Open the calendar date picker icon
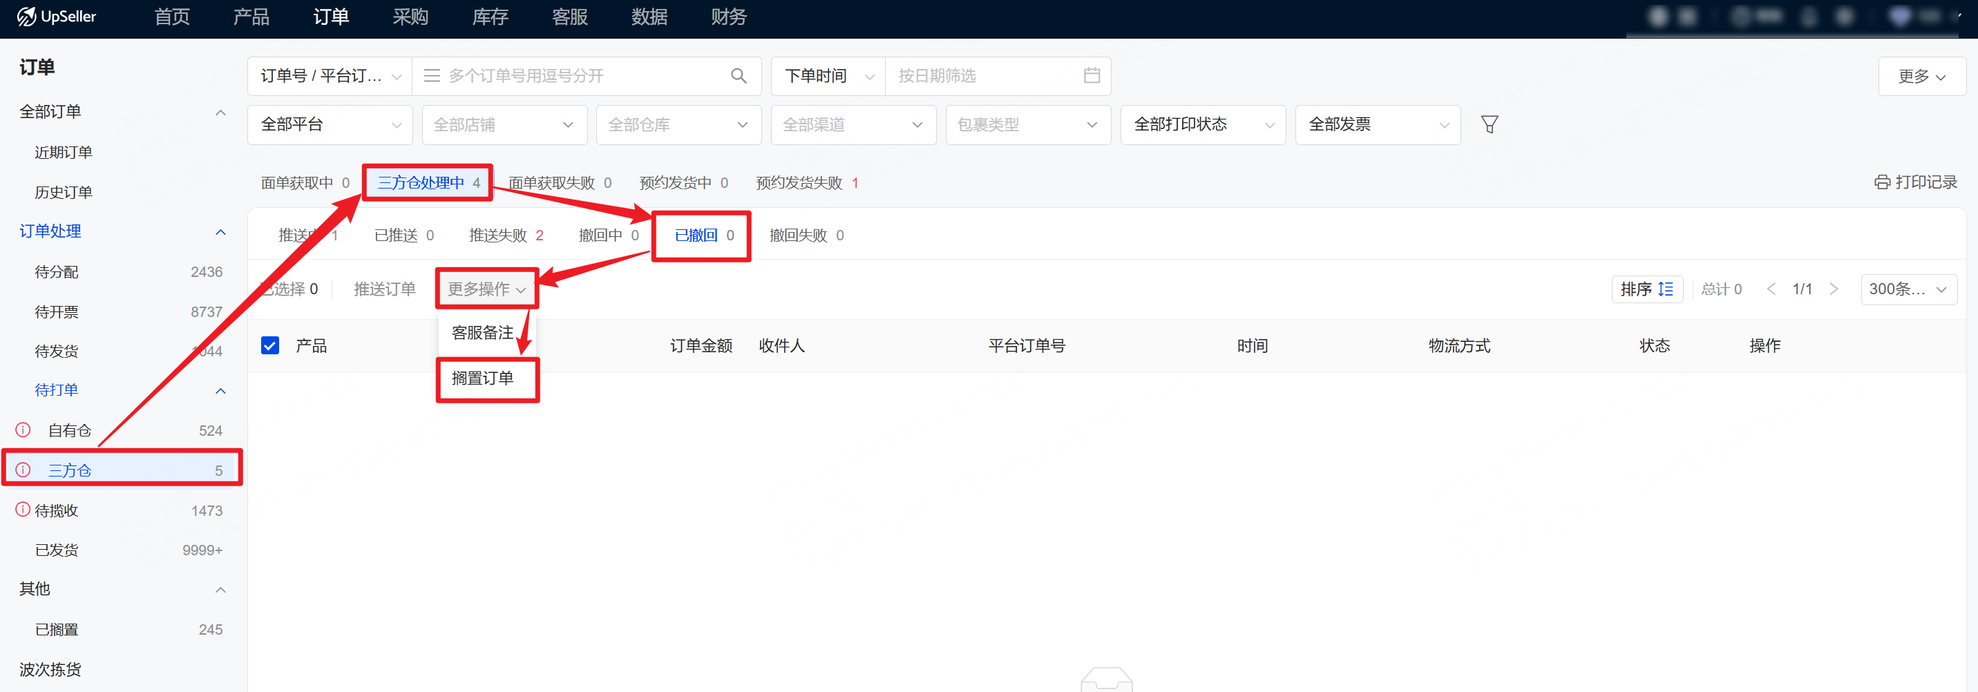1978x692 pixels. click(x=1091, y=76)
